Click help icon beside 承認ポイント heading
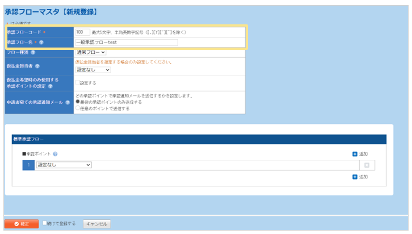Screen dimensions: 412x234 56,154
